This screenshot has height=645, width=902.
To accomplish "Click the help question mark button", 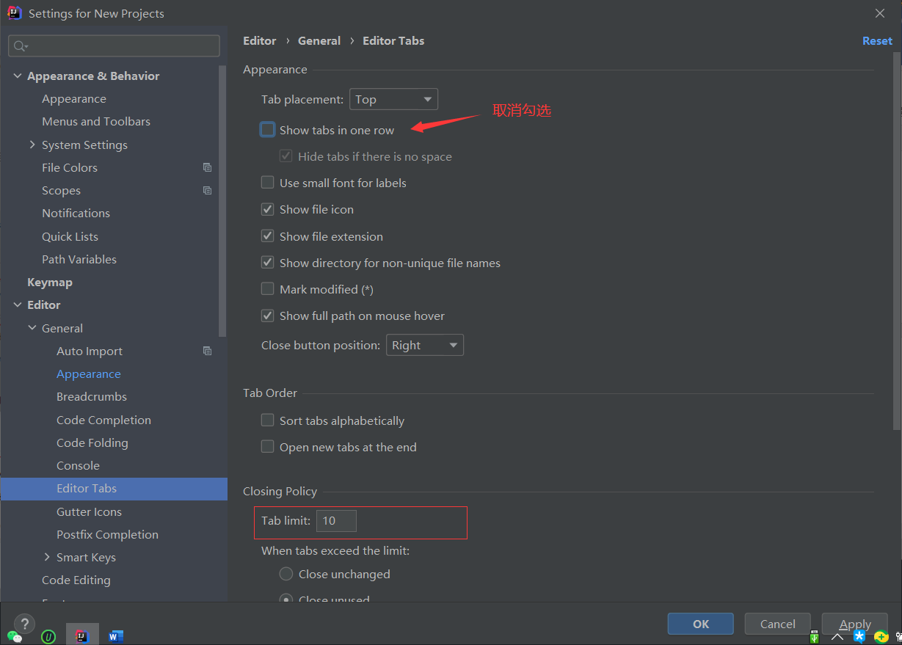I will (24, 623).
